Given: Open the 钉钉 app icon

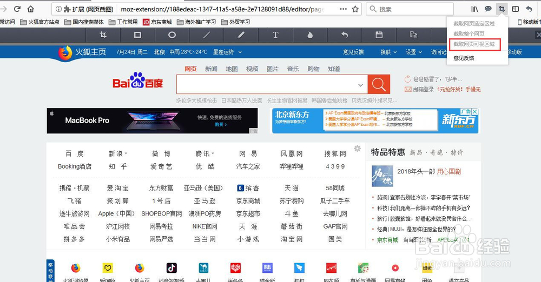Looking at the screenshot, I should click(x=299, y=268).
